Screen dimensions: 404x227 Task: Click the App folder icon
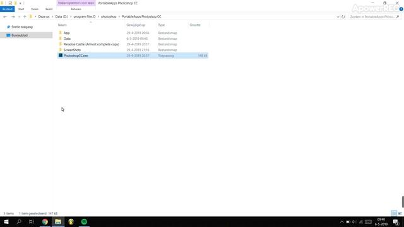coord(61,33)
